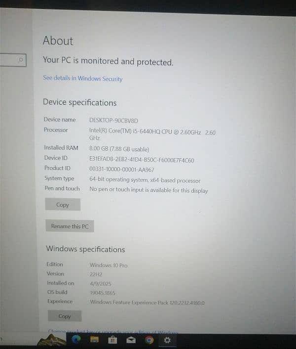Click the Windows specifications heading
Image resolution: width=296 pixels, height=349 pixels.
[x=85, y=249]
